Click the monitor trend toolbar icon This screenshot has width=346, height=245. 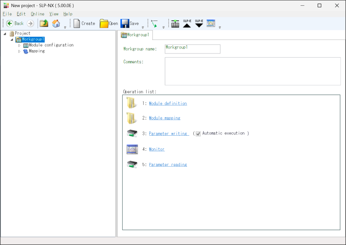(211, 23)
